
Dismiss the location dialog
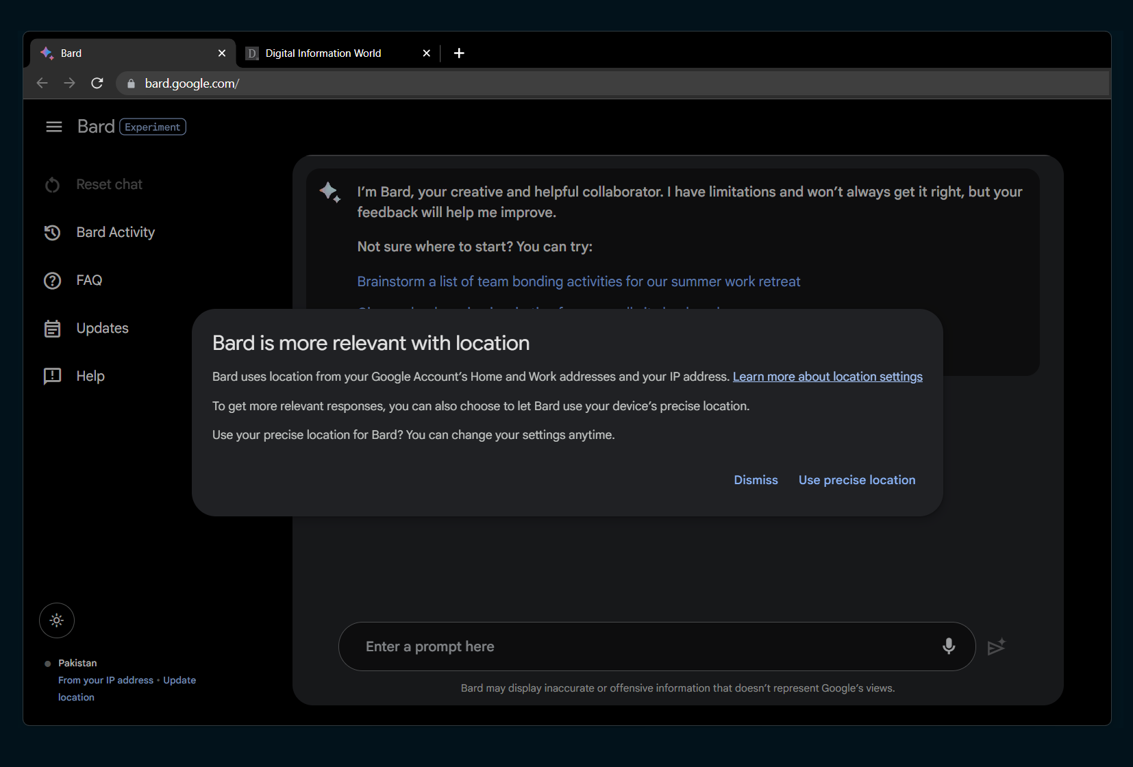pos(756,480)
